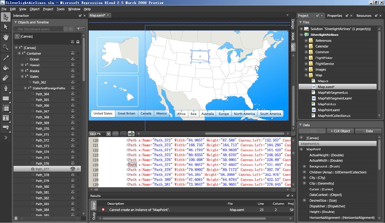Open the zoom percentage dropdown

click(109, 133)
